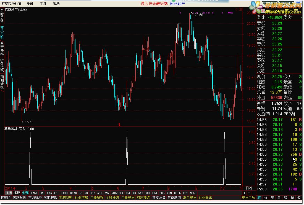Choose the ASI indicator
Viewport: 304px width, 205px height.
[99, 193]
